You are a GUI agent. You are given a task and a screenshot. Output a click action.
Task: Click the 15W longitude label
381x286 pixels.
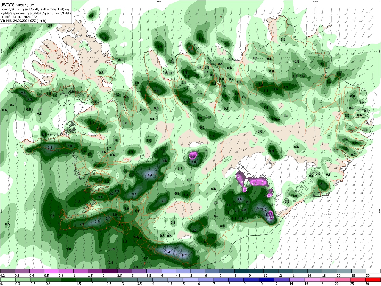[x=315, y=1]
